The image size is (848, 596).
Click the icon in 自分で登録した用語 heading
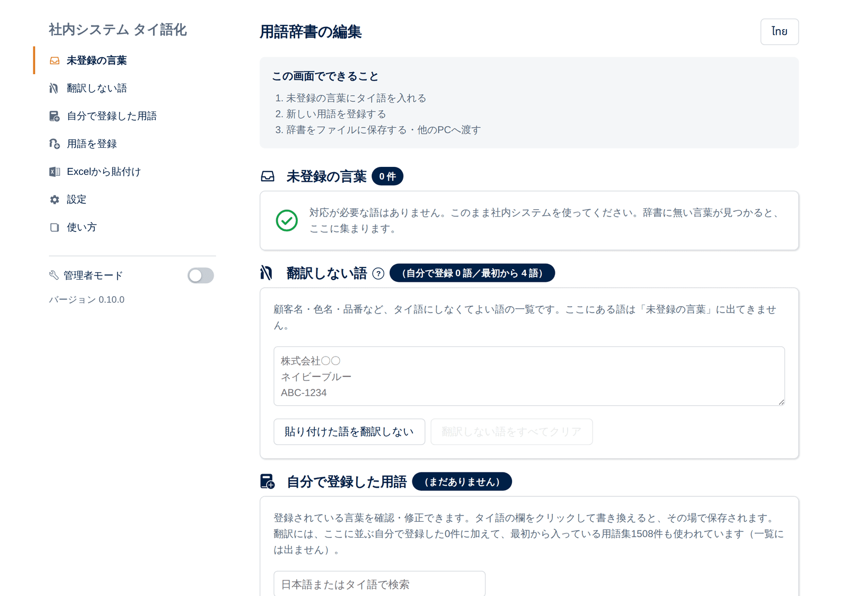pos(268,482)
